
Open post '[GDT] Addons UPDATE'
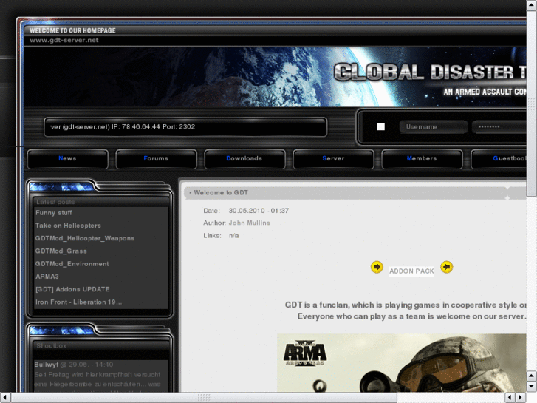pyautogui.click(x=72, y=289)
